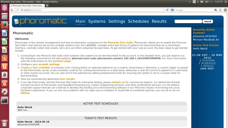Open Ubuntu Software Center from the dock
This screenshot has width=228, height=128.
(5, 59)
